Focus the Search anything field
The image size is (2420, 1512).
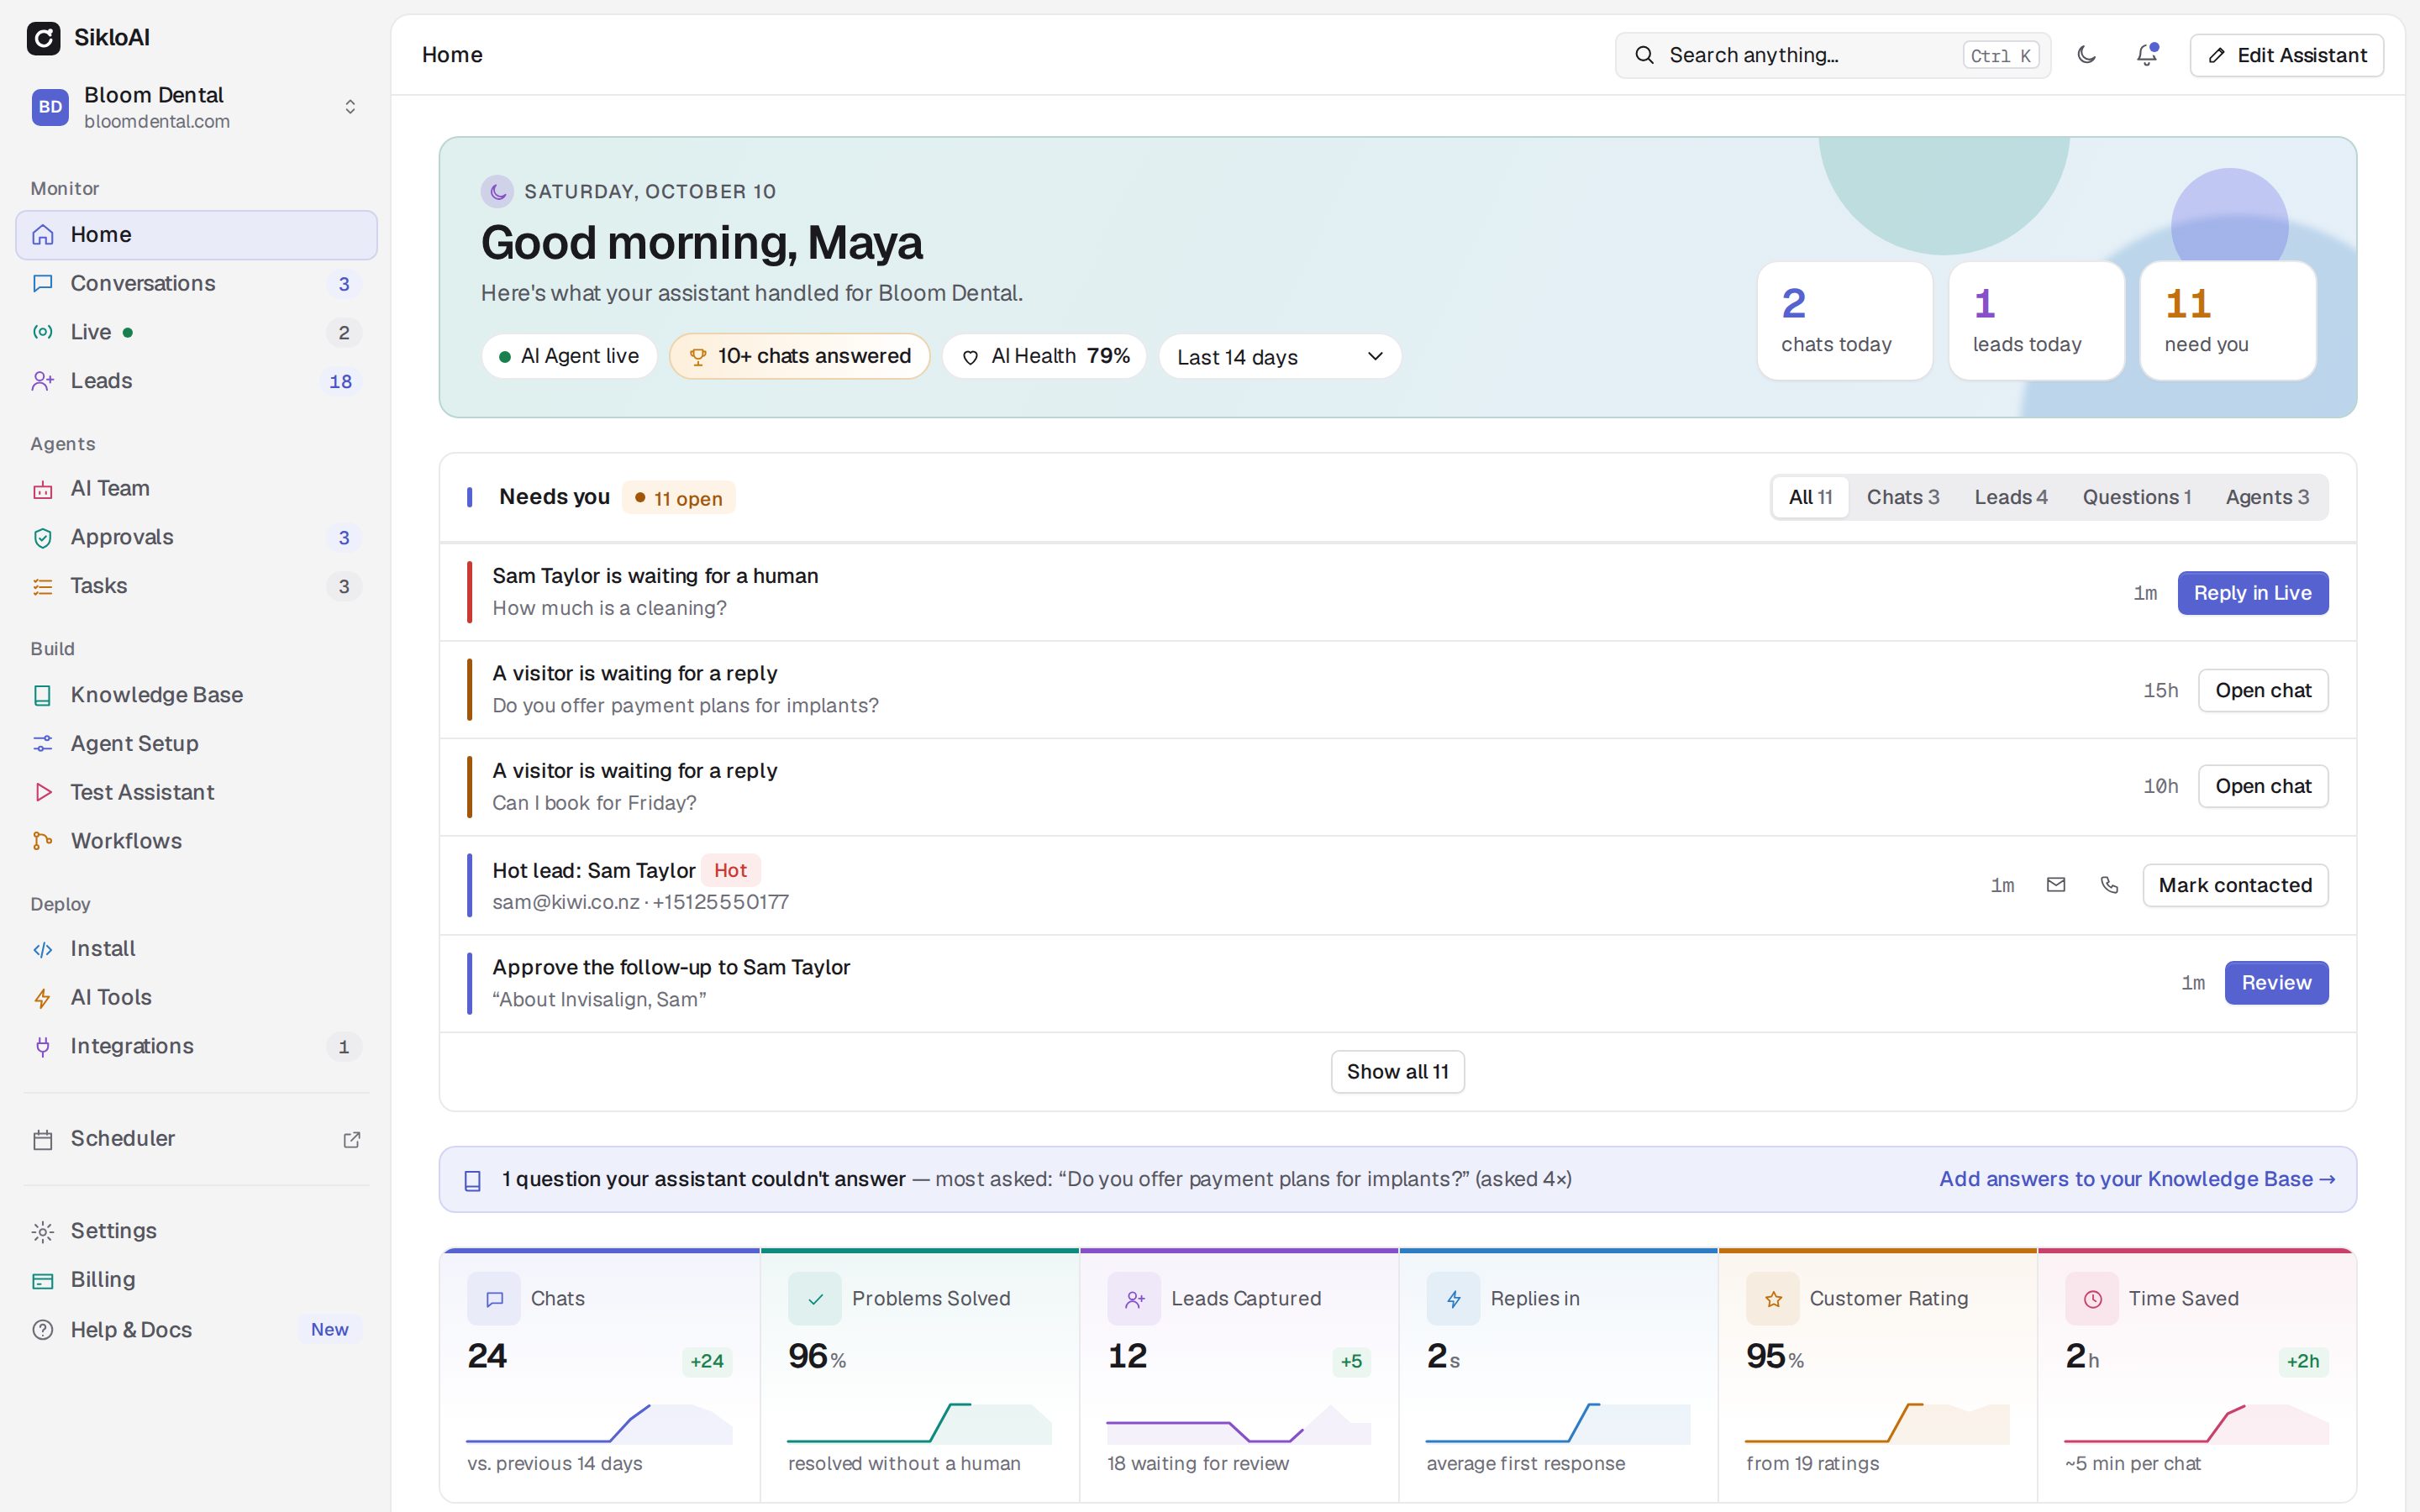click(1832, 55)
